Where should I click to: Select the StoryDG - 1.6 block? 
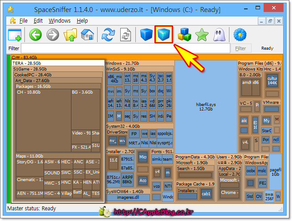30,167
